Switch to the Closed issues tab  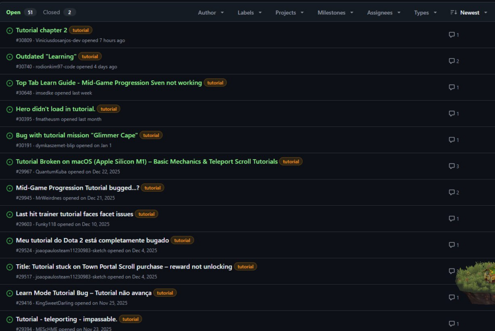coord(58,13)
